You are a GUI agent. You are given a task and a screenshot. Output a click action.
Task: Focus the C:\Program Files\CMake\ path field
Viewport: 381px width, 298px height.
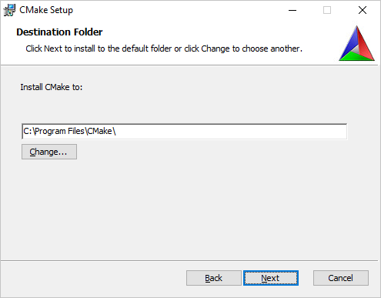pyautogui.click(x=185, y=132)
